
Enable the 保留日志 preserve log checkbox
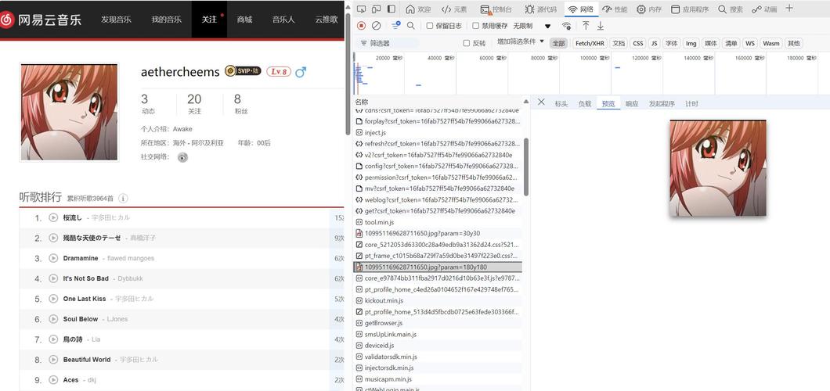(x=430, y=25)
